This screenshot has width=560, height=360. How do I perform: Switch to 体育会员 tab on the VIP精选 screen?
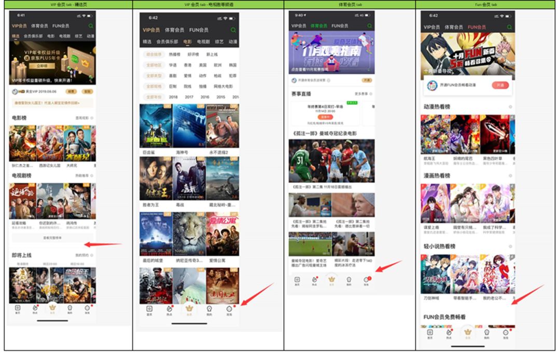coord(39,26)
